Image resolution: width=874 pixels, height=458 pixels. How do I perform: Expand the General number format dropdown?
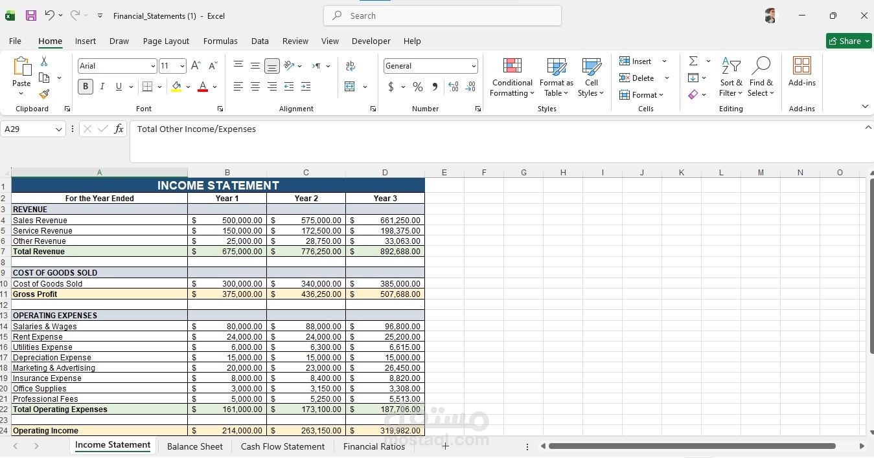[474, 66]
